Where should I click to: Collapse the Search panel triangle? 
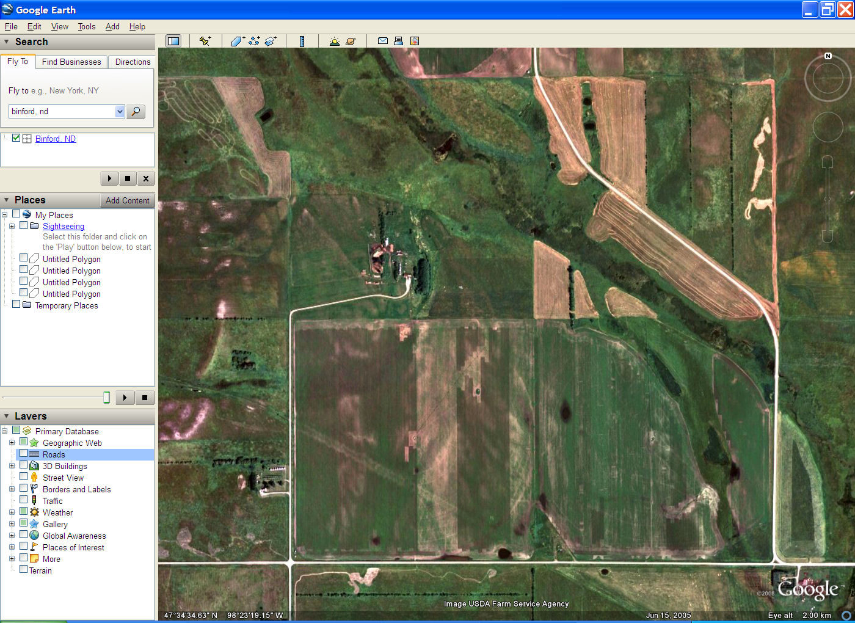7,42
